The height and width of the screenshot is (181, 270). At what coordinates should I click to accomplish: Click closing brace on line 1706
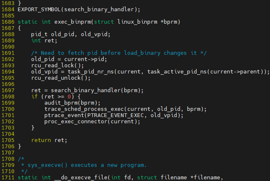tap(19, 146)
